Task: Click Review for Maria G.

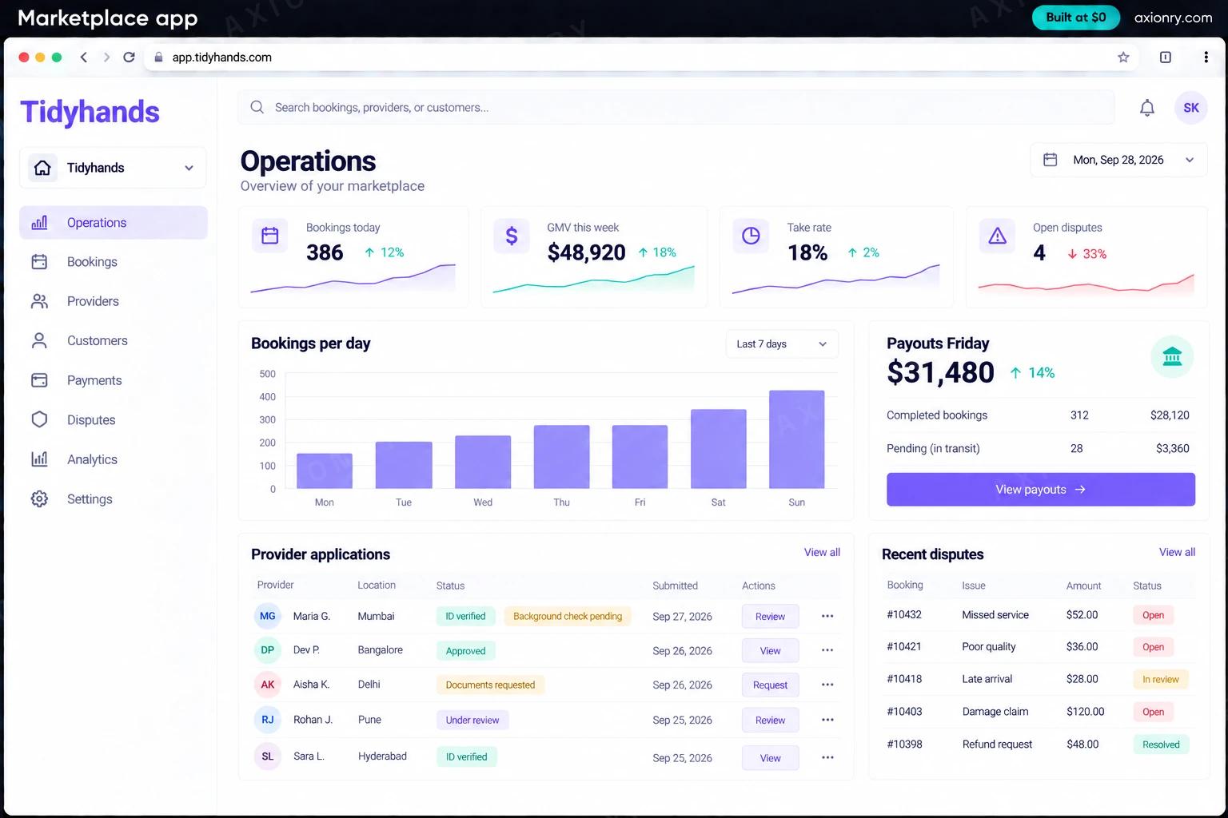Action: [770, 617]
